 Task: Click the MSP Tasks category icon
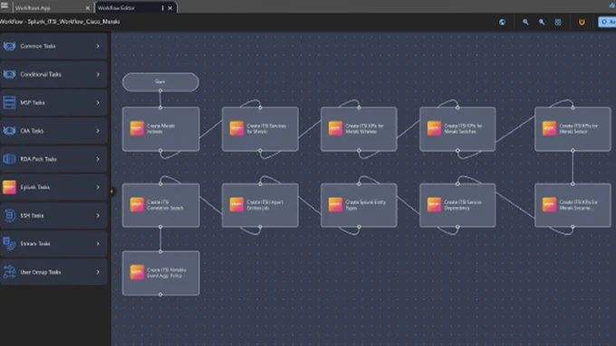coord(9,102)
